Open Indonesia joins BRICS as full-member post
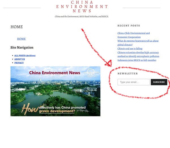 pyautogui.click(x=137, y=60)
